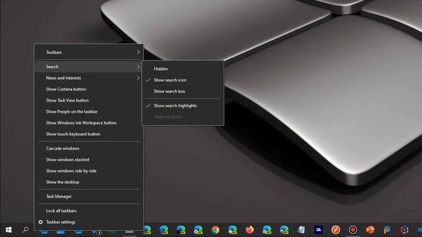The height and width of the screenshot is (237, 422).
Task: Open the stylized P taskbar app icon
Action: pos(387,230)
